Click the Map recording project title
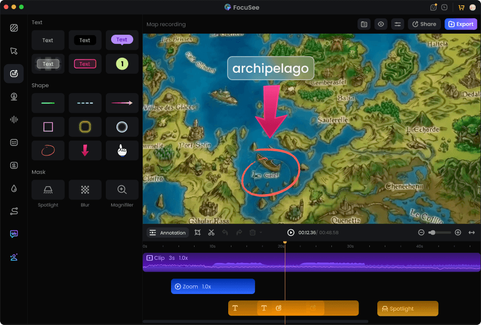Screen dimensions: 481x325 click(x=166, y=24)
